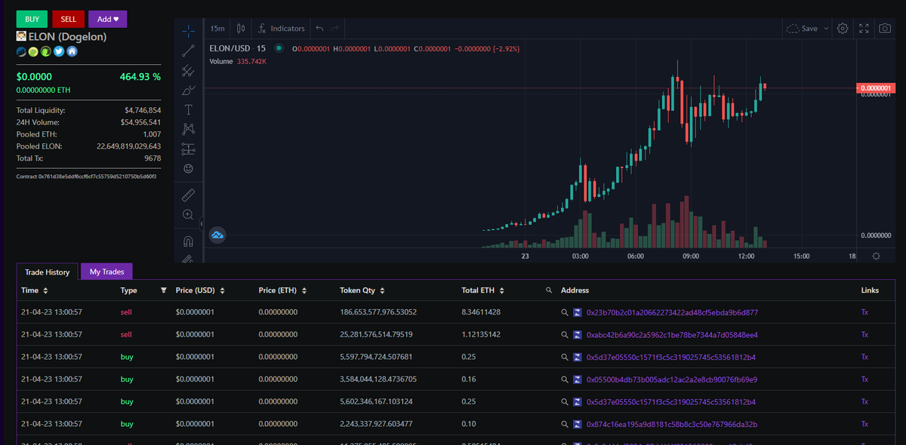Open the Indicators menu
Image resolution: width=906 pixels, height=445 pixels.
click(x=281, y=29)
